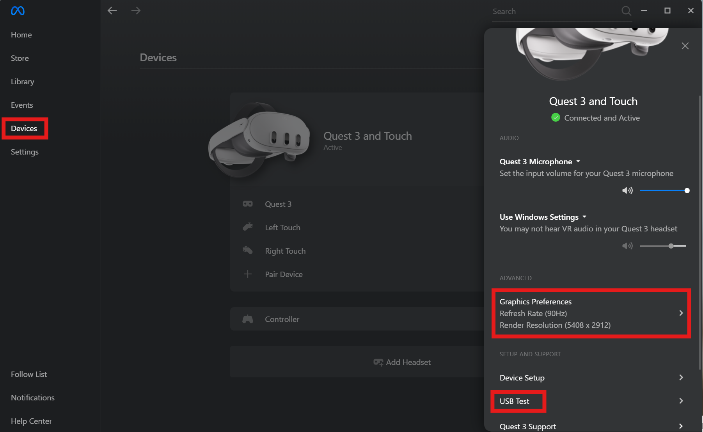
Task: Click the Quest 3 and Touch device title
Action: coord(593,101)
